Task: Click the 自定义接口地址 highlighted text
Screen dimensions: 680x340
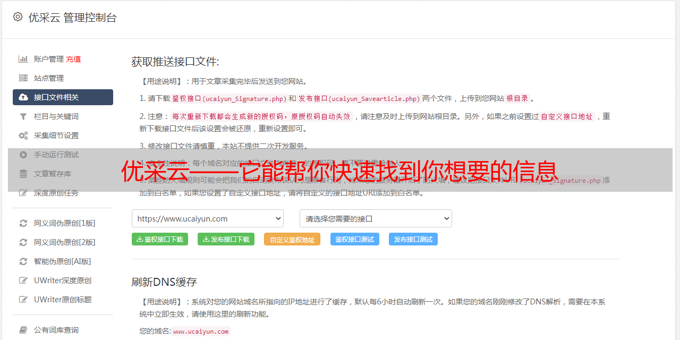Action: [x=567, y=116]
